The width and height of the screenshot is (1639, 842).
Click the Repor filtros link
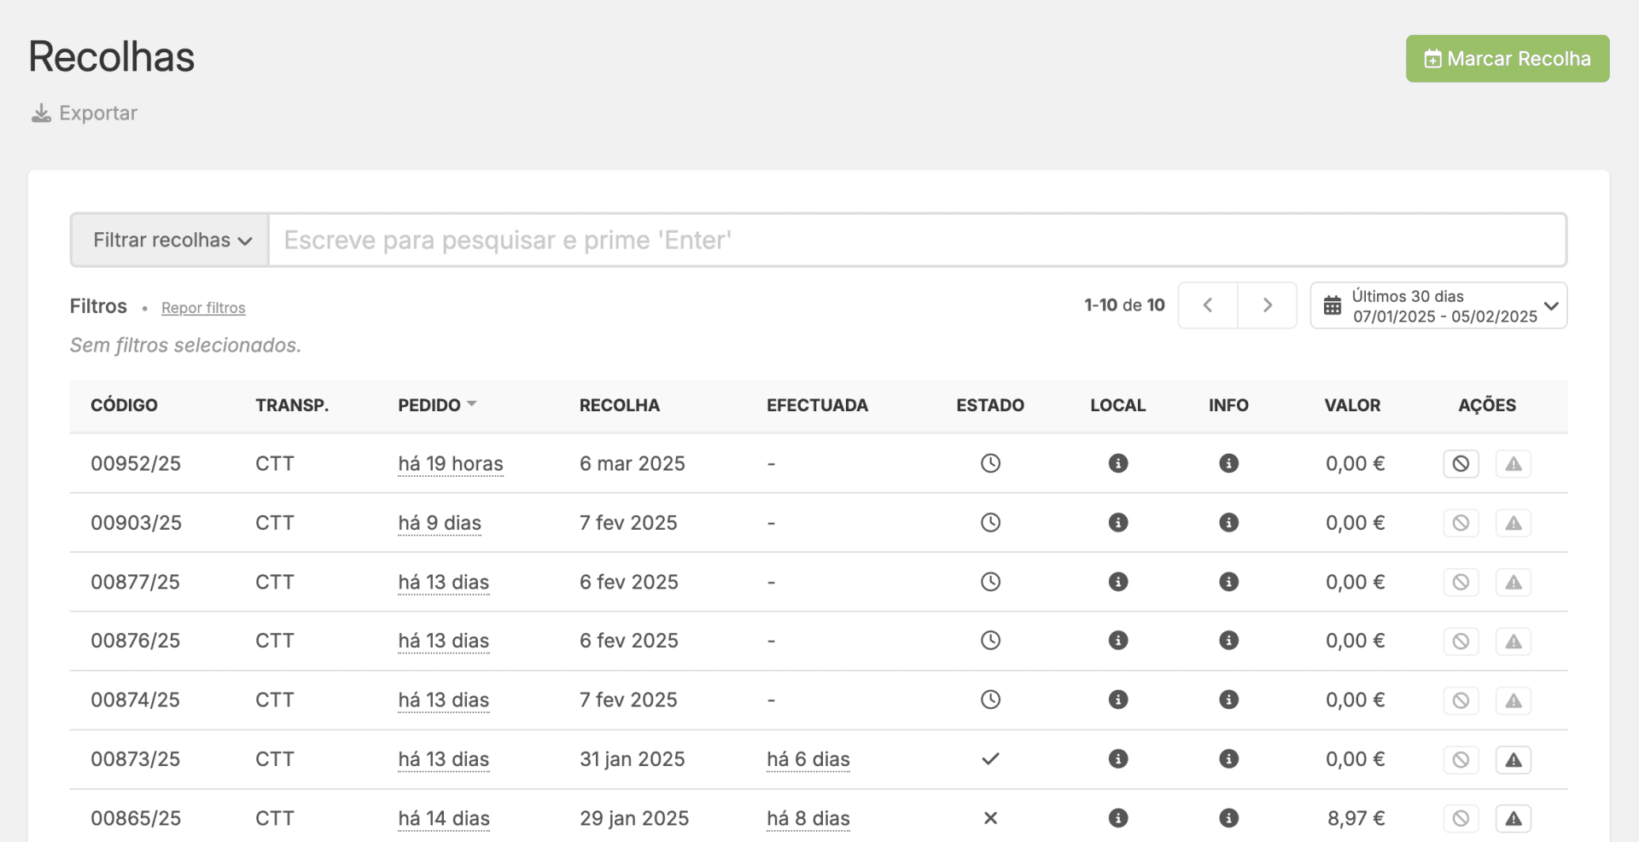[x=203, y=308]
